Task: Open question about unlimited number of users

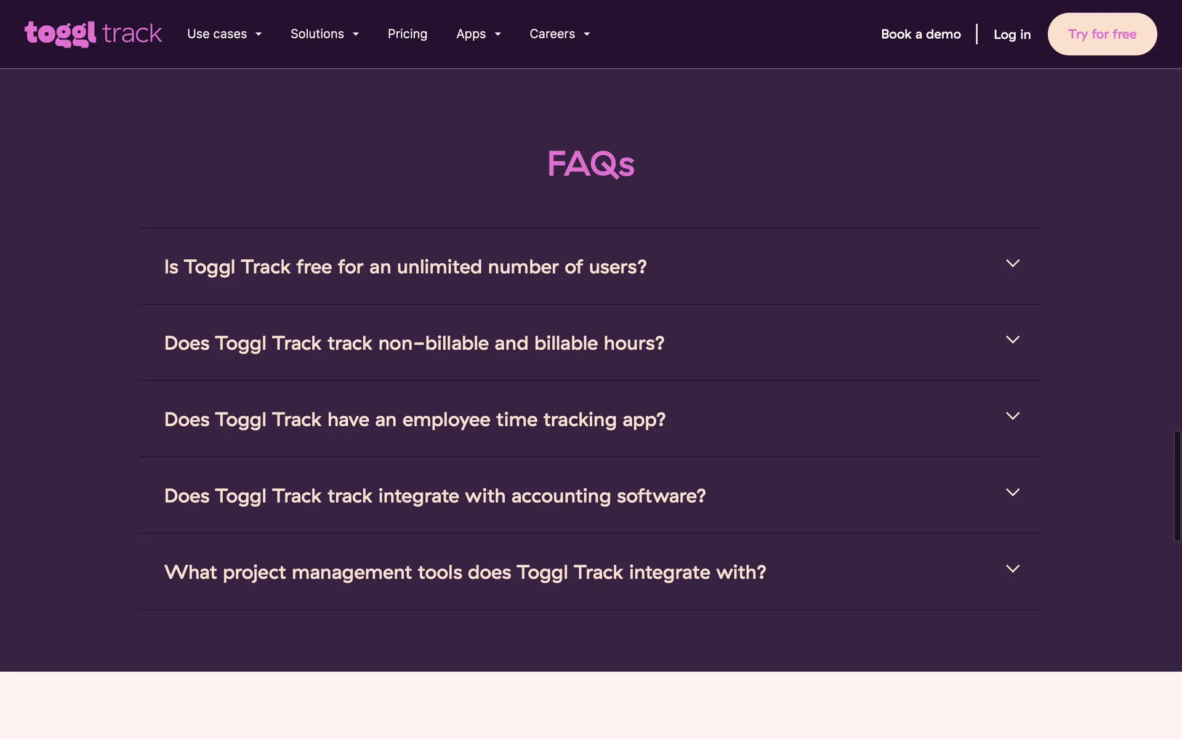Action: coord(405,267)
